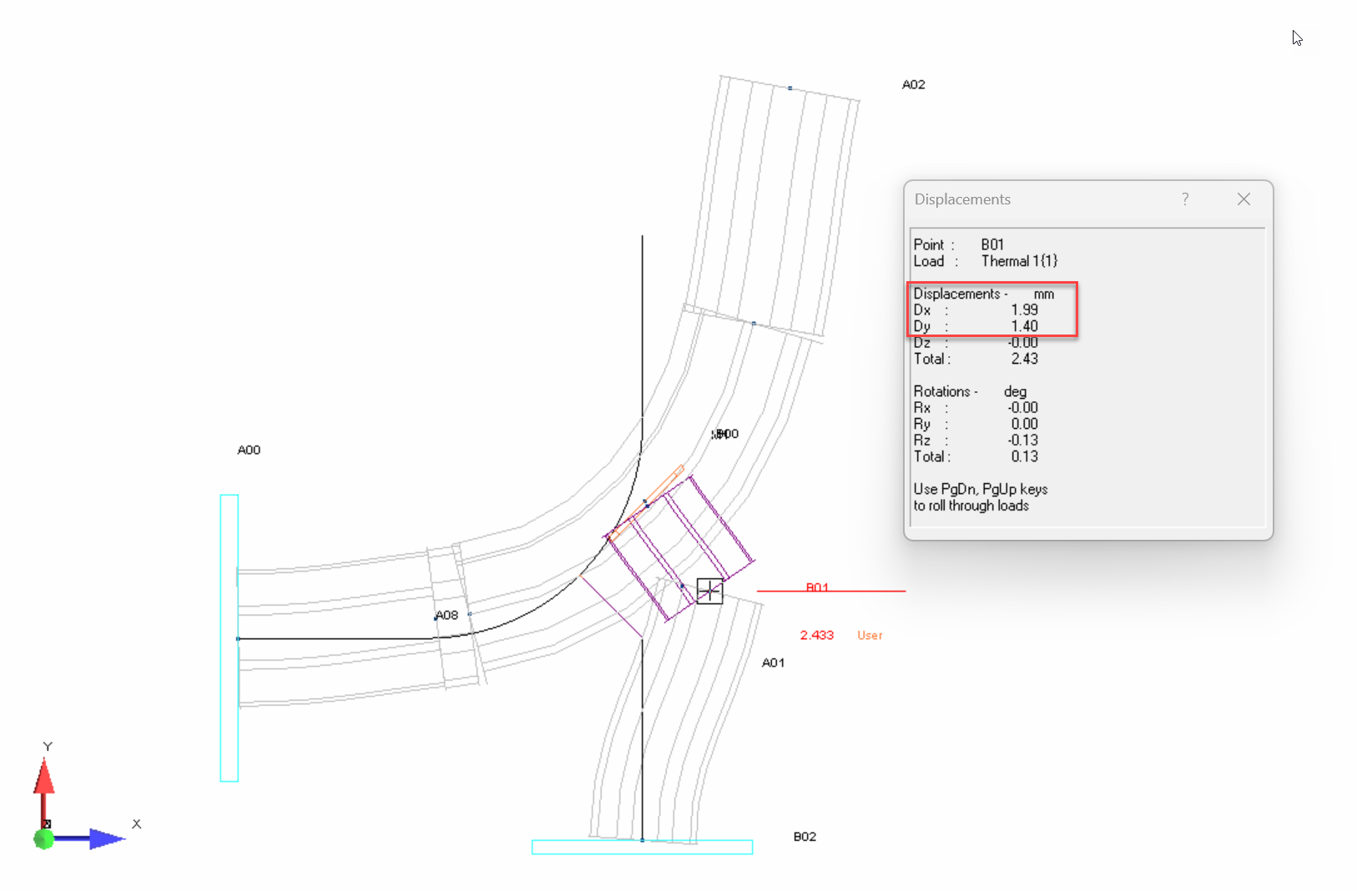This screenshot has height=891, width=1357.
Task: Select the A00 node label
Action: click(x=249, y=450)
